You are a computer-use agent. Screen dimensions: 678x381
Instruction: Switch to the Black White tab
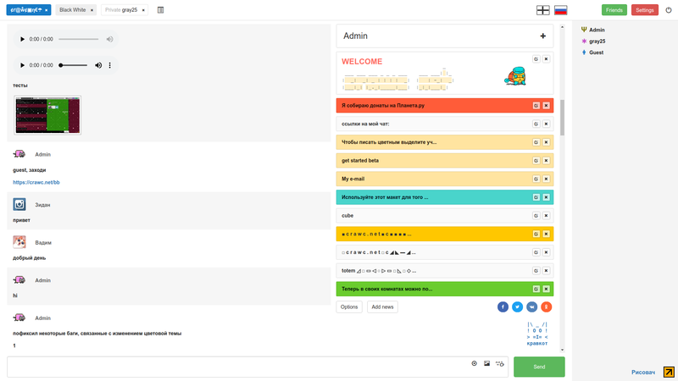(x=73, y=10)
